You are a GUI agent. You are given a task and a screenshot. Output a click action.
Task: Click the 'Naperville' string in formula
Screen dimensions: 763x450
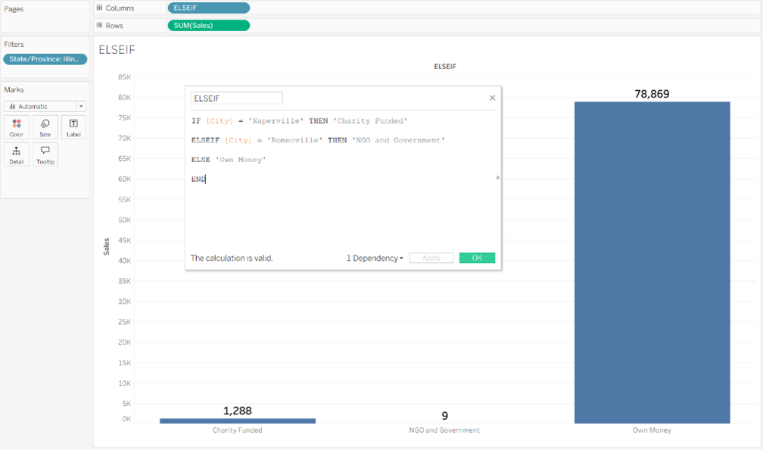[x=276, y=120]
